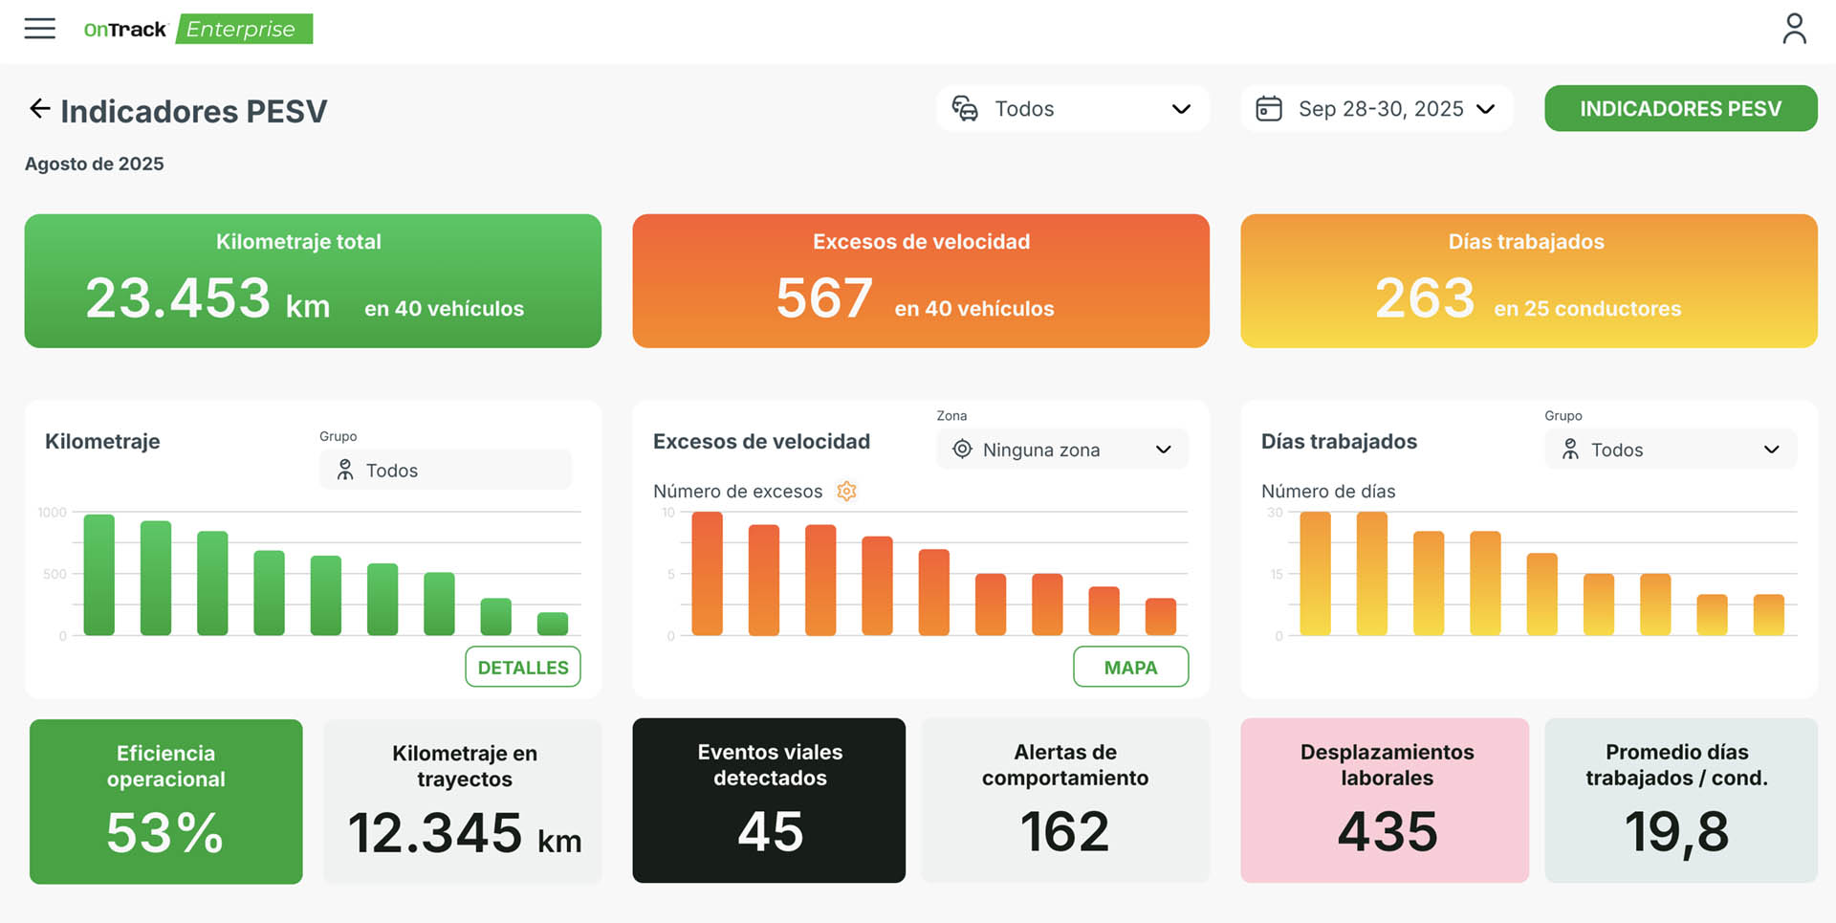The image size is (1836, 923).
Task: Click the OnTrack Enterprise logo
Action: coord(198,30)
